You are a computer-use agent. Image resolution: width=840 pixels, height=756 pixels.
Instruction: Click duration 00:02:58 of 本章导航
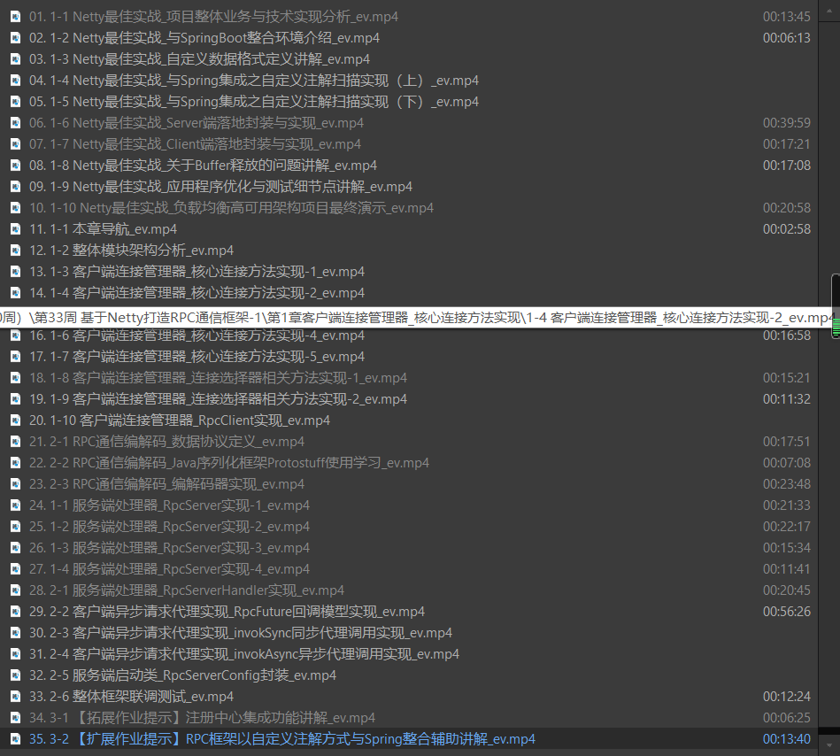tap(786, 229)
